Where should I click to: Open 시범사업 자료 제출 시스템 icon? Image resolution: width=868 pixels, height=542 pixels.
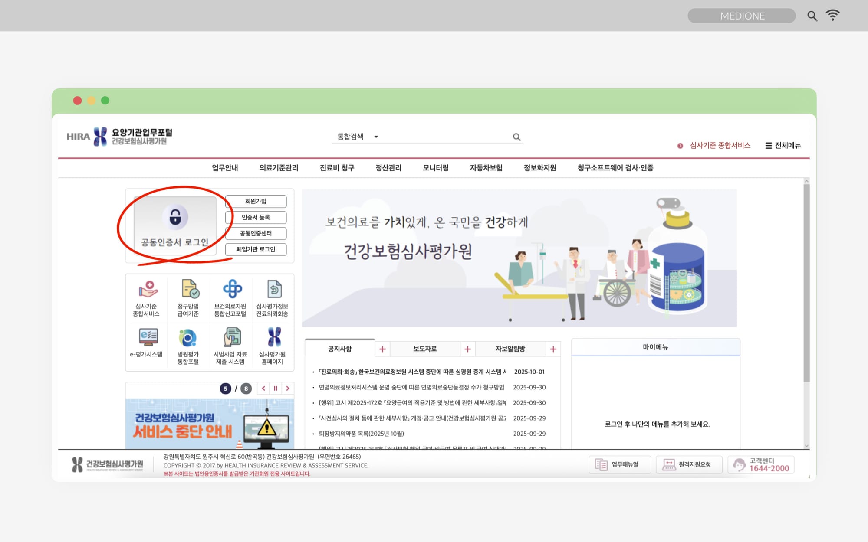pyautogui.click(x=232, y=337)
